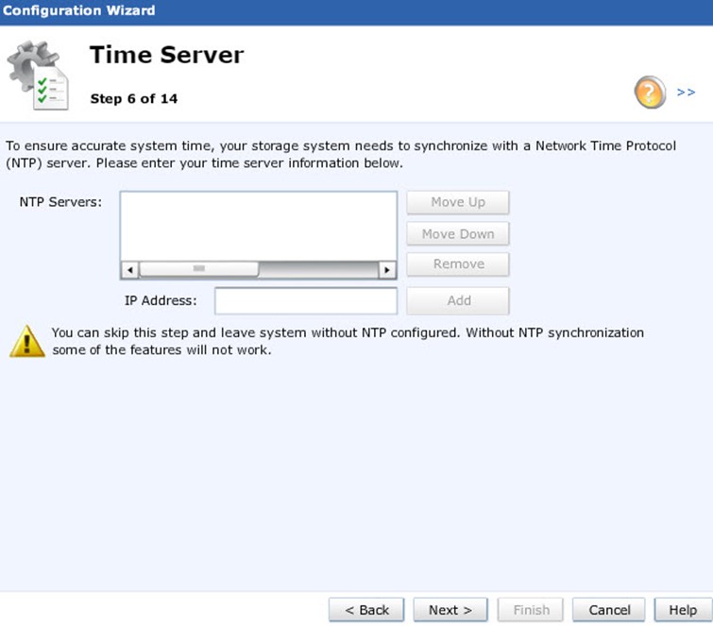Click the 'NTP Servers:' label
The height and width of the screenshot is (626, 713).
(61, 202)
